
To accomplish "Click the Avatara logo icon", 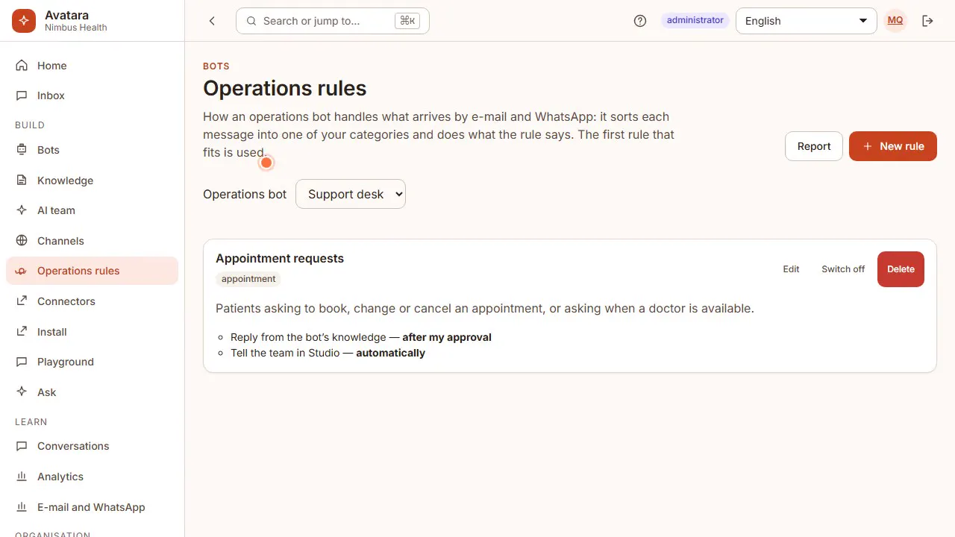I will (24, 21).
